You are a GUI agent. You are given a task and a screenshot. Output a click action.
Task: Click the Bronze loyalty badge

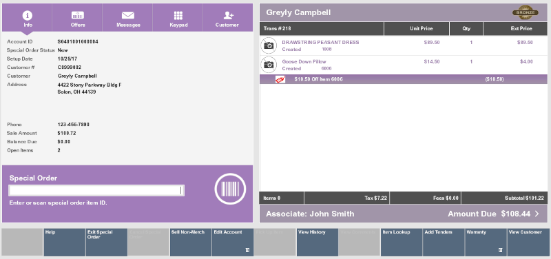(526, 12)
